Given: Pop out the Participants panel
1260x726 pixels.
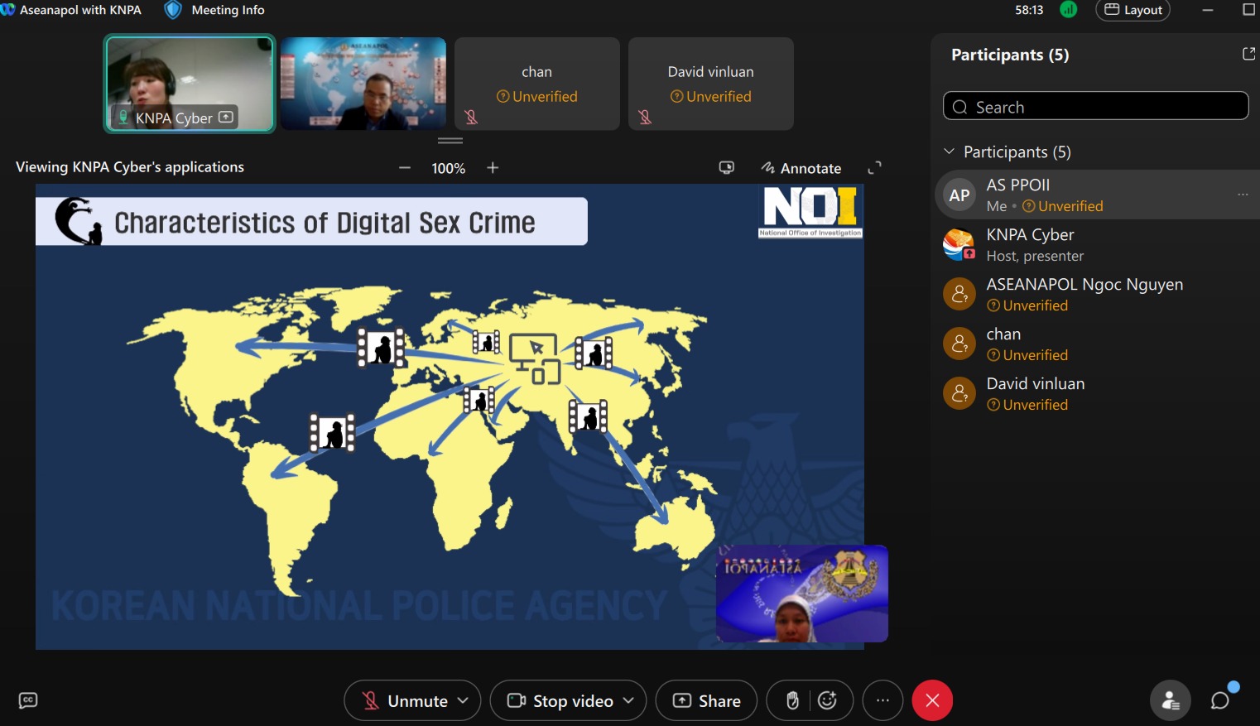Looking at the screenshot, I should tap(1248, 54).
